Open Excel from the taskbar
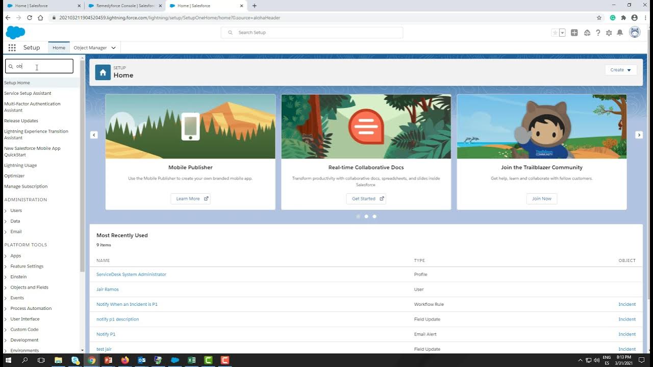The image size is (653, 367). tap(191, 360)
